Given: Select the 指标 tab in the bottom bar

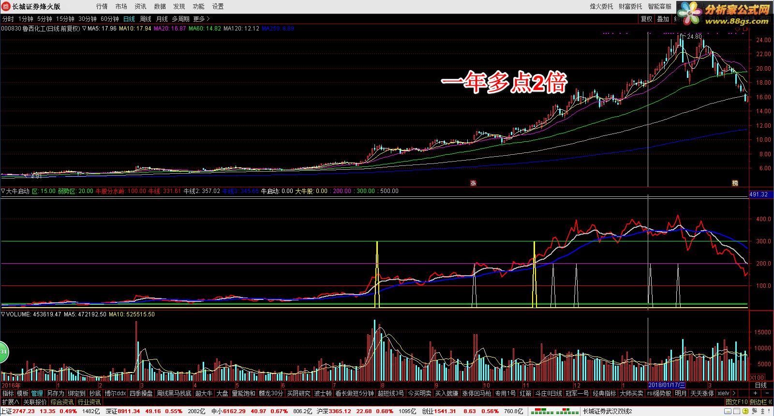Looking at the screenshot, I should tap(8, 393).
